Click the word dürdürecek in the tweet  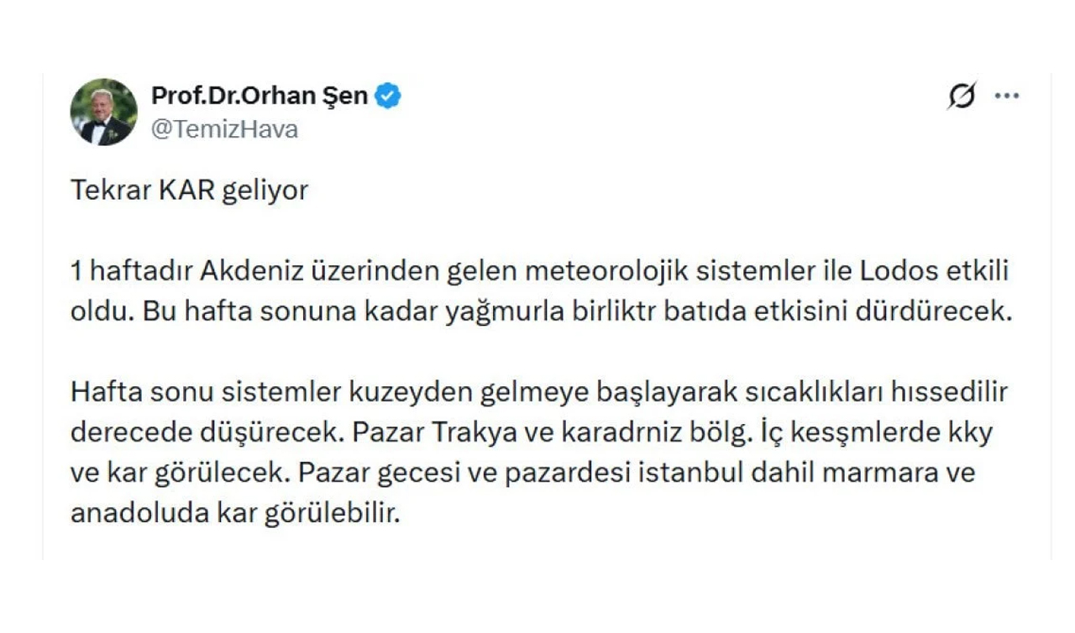(x=936, y=311)
